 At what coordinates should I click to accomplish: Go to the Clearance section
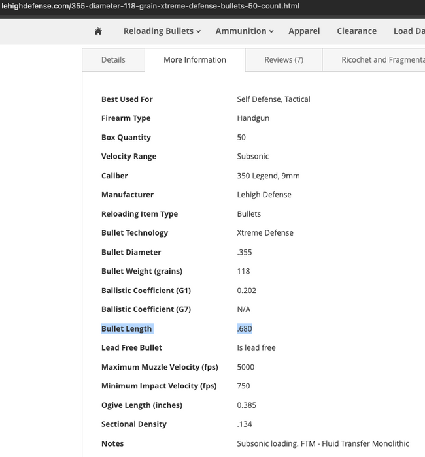click(x=356, y=31)
